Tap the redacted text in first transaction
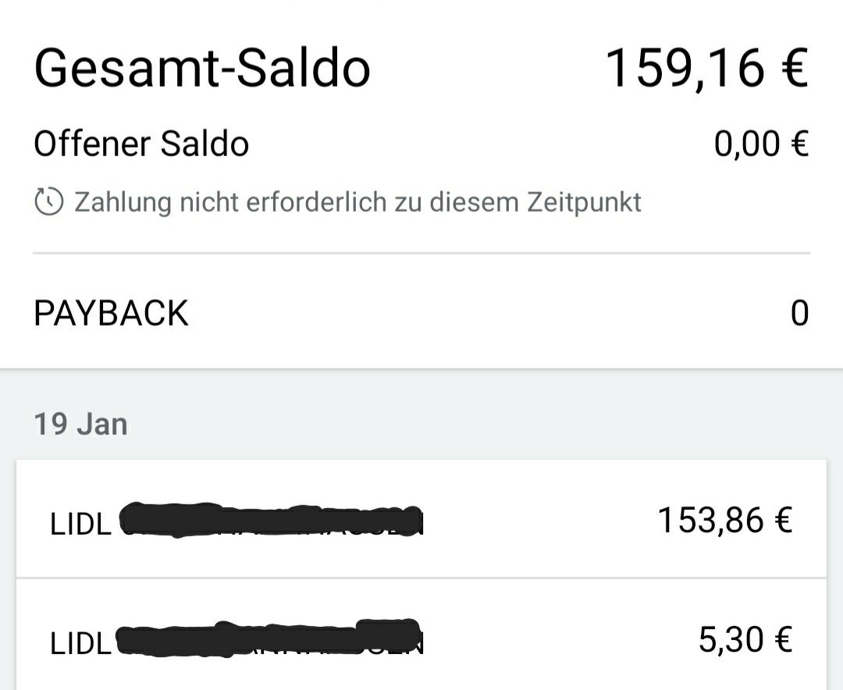 [270, 520]
